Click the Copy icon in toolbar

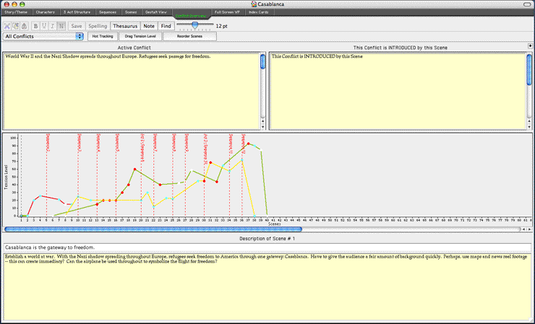(x=15, y=26)
